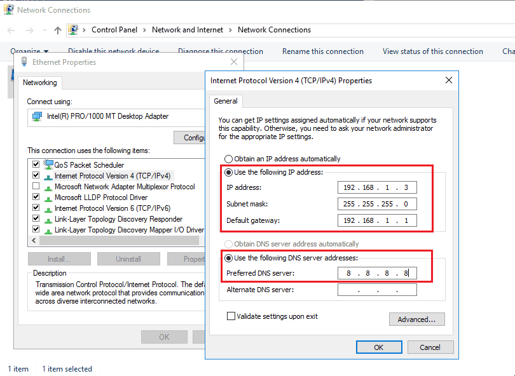
Task: Go forward with the right arrow
Action: point(29,30)
